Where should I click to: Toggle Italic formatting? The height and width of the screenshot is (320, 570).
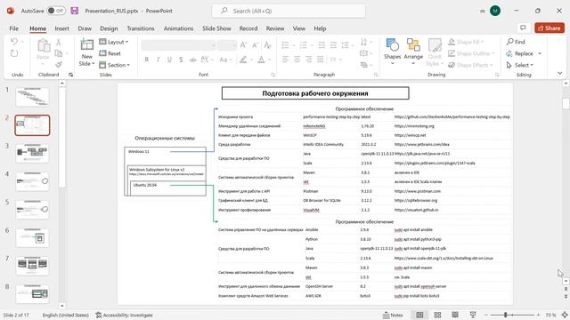pyautogui.click(x=158, y=60)
